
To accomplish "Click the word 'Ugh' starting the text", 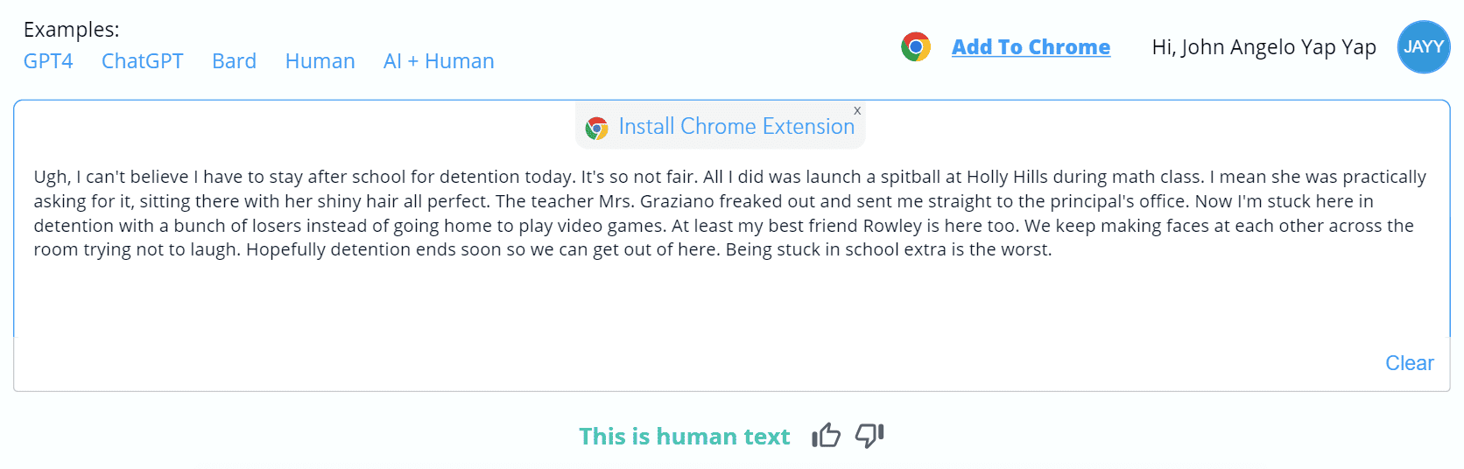I will point(51,178).
